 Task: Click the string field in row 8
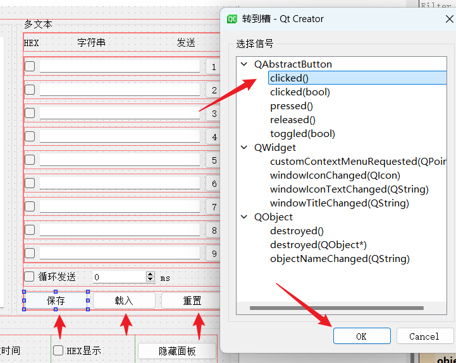pyautogui.click(x=120, y=230)
